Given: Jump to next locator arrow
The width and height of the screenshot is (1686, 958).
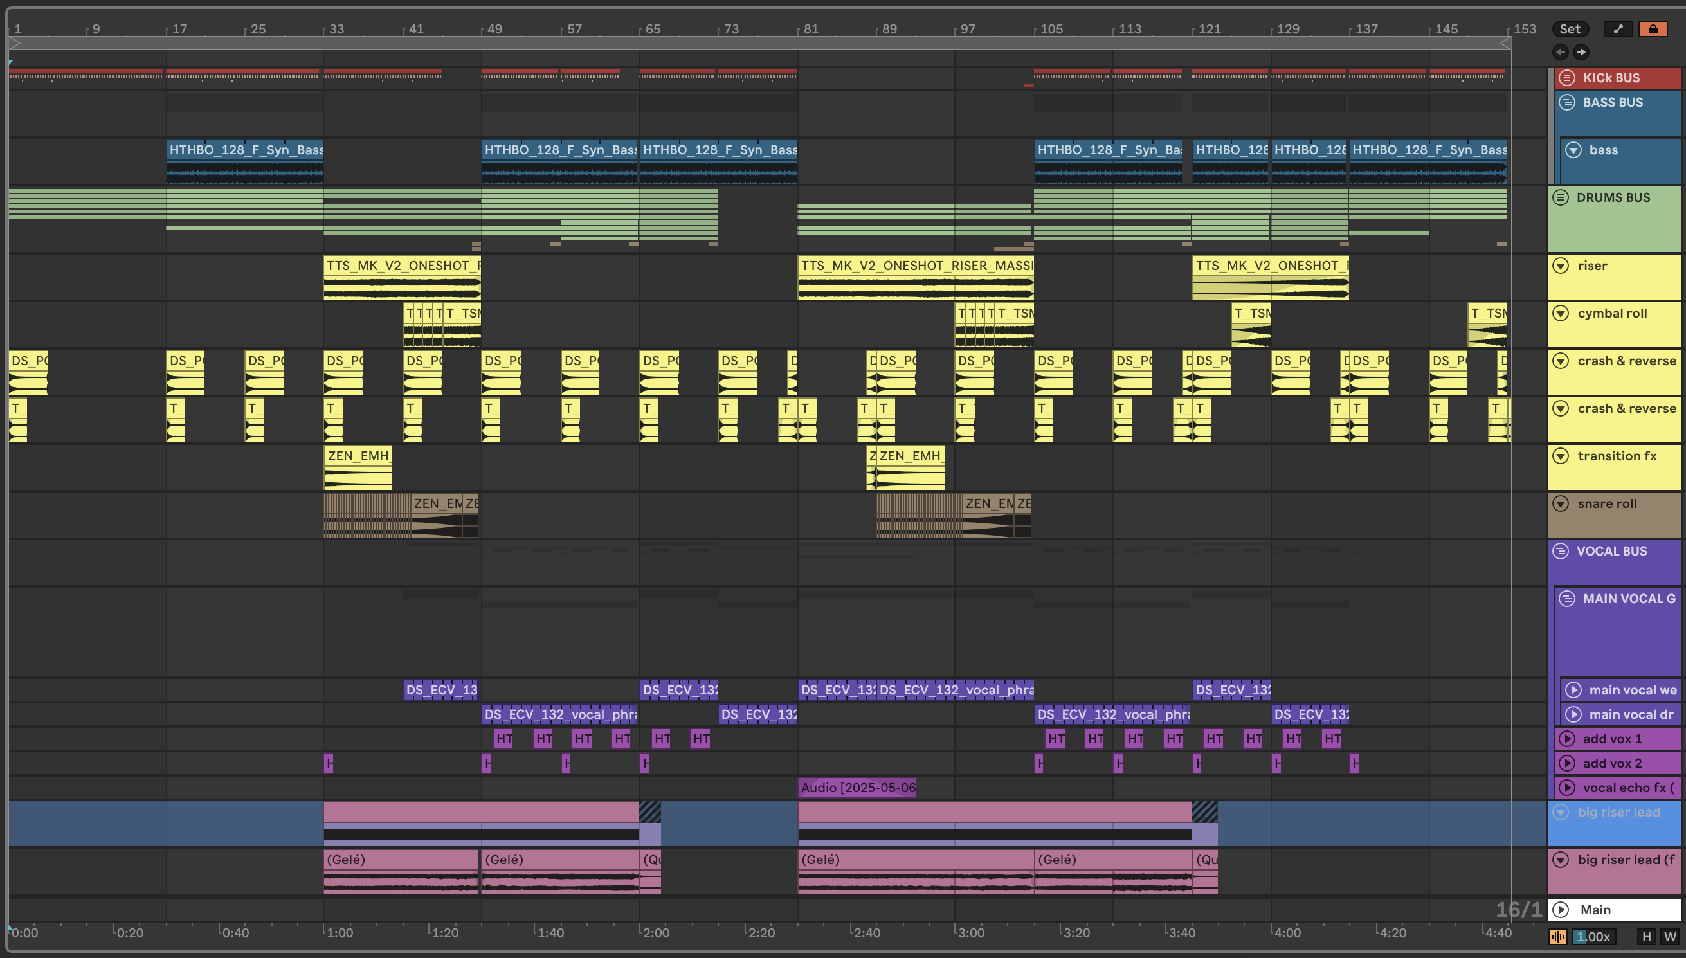Looking at the screenshot, I should point(1581,52).
